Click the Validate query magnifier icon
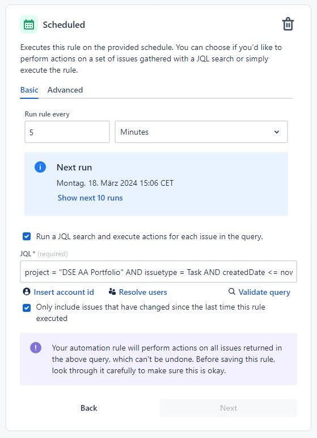The height and width of the screenshot is (438, 317). pyautogui.click(x=232, y=292)
